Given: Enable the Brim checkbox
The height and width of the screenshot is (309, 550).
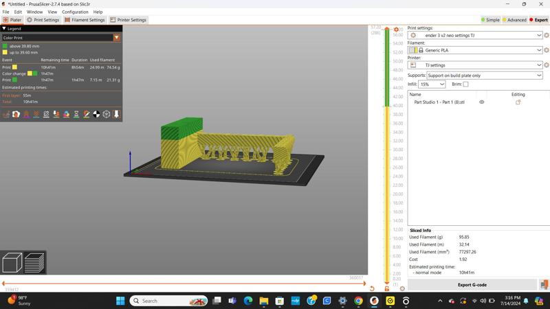Looking at the screenshot, I should 465,84.
